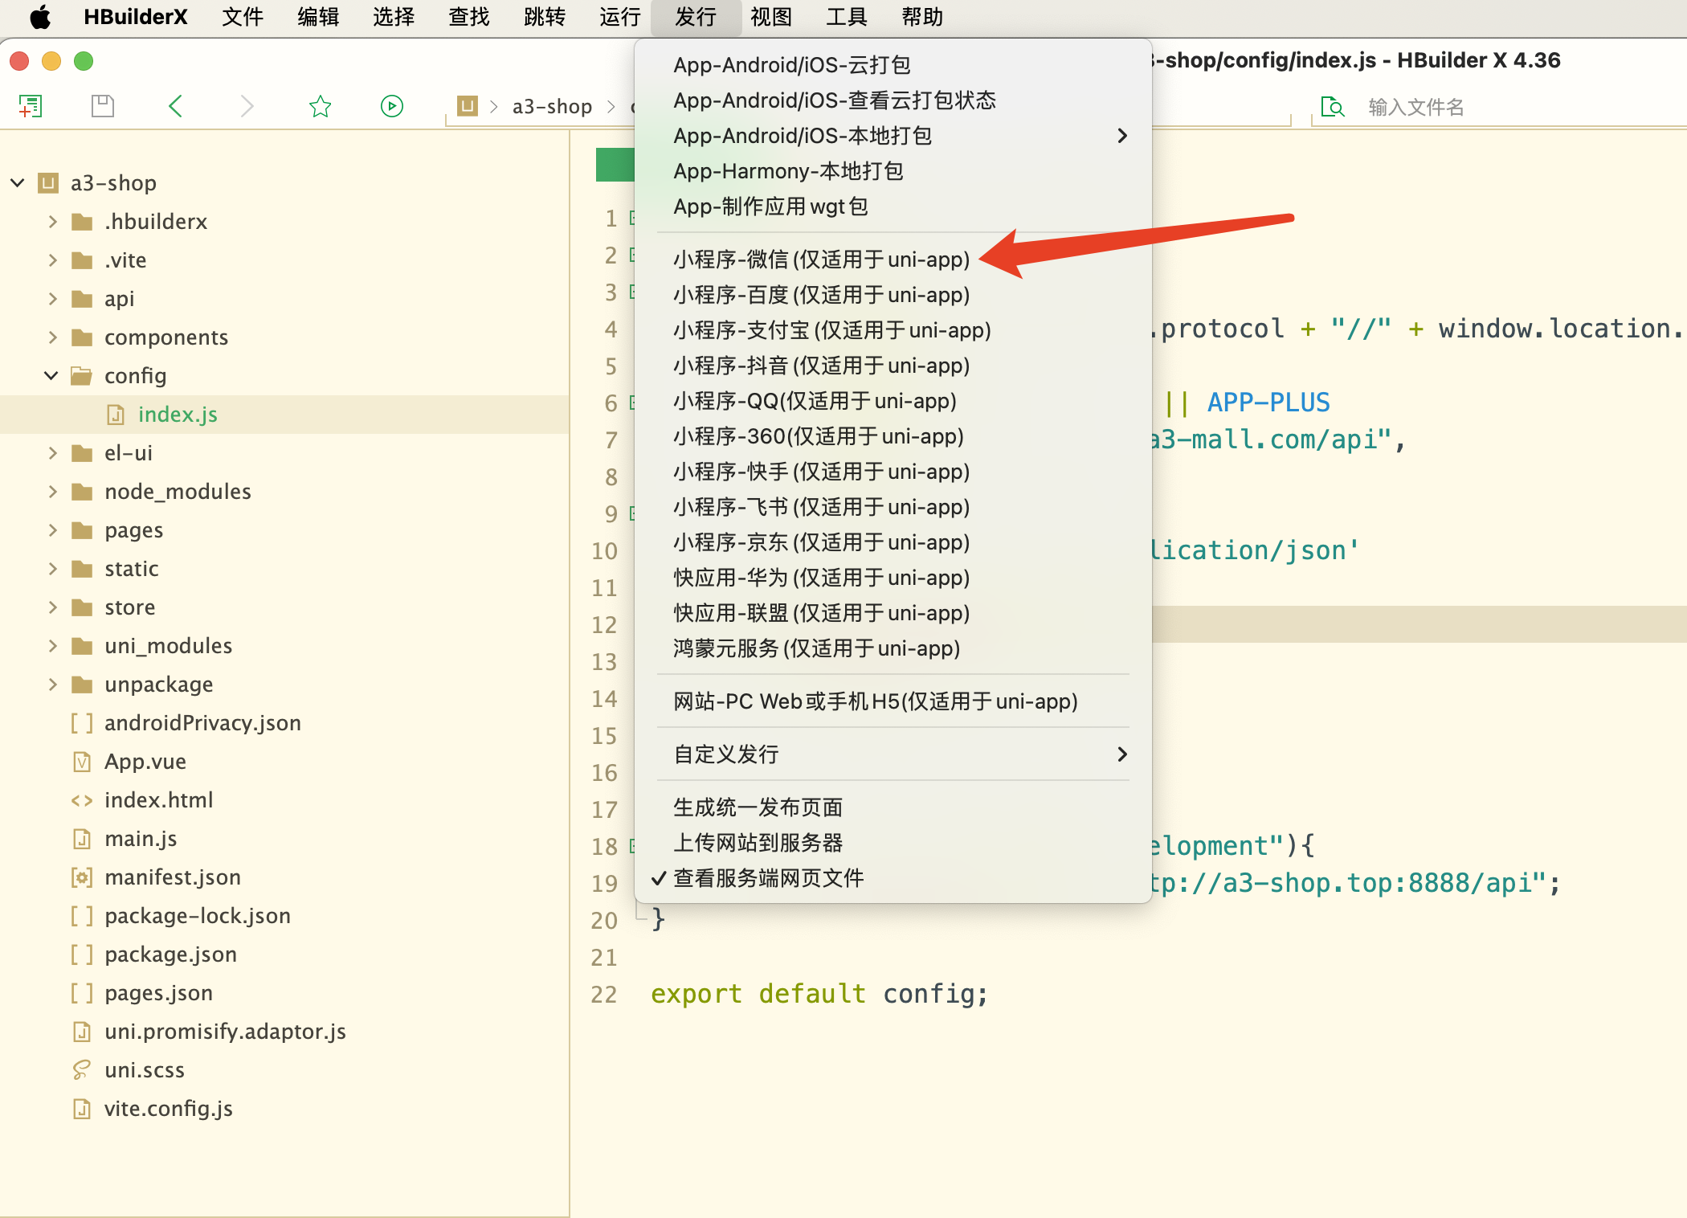Expand the node_modules folder
The height and width of the screenshot is (1218, 1687).
tap(53, 492)
